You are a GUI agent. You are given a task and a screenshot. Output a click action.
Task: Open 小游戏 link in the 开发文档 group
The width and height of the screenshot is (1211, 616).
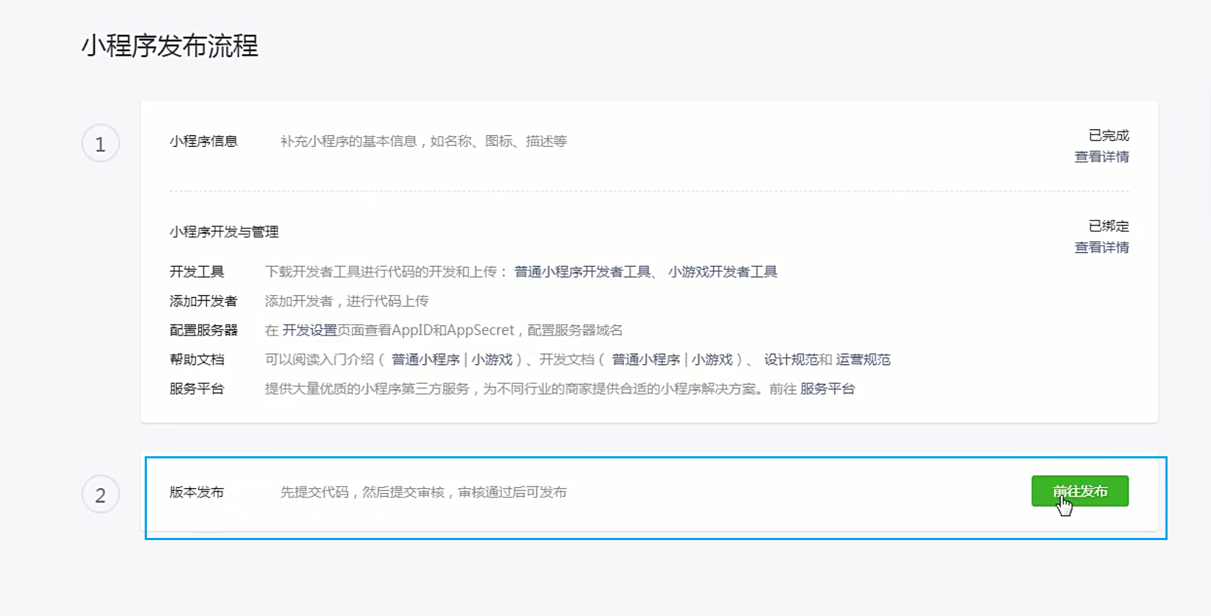(x=712, y=360)
